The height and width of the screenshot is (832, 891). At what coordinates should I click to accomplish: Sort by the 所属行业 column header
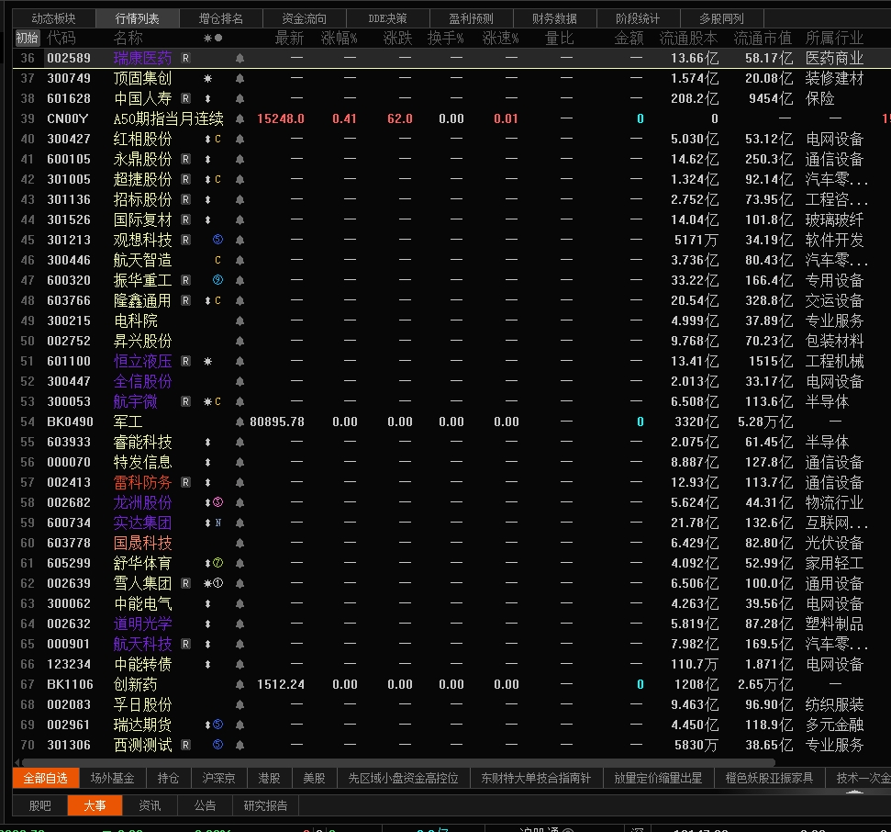tap(834, 38)
